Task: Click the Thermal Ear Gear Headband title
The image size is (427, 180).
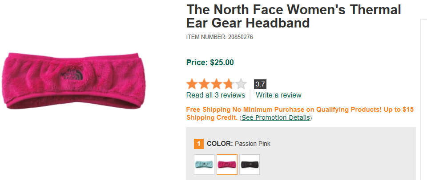Action: coord(294,16)
